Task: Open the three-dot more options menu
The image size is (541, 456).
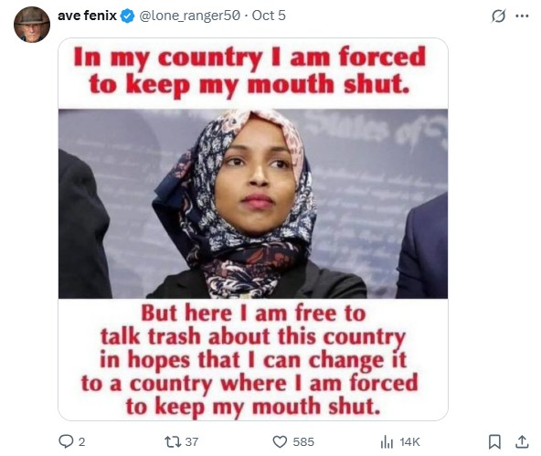Action: click(522, 16)
